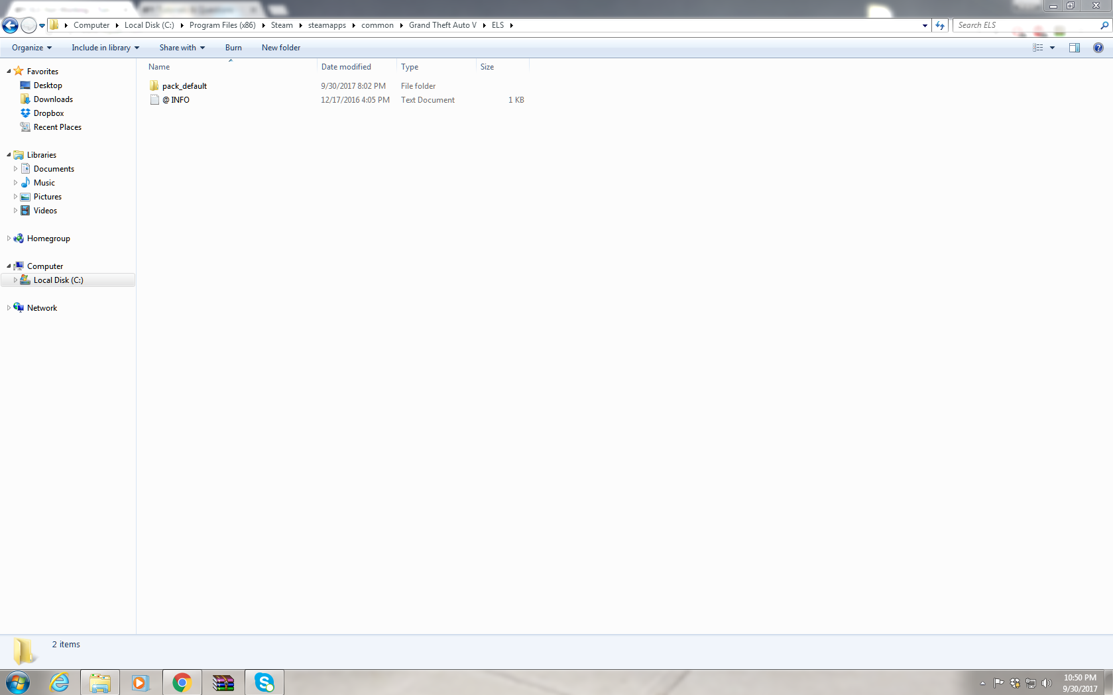Viewport: 1113px width, 695px height.
Task: Create a New folder
Action: pos(281,48)
